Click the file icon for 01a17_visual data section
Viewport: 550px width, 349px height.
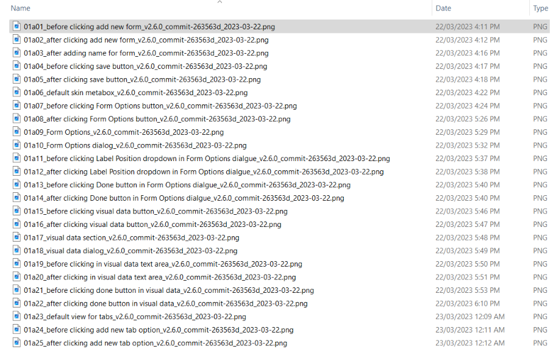pyautogui.click(x=17, y=238)
